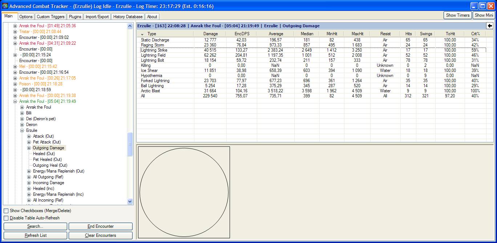Sort table by the EncDPS column header
Viewport: 497px width, 243px height.
[242, 34]
